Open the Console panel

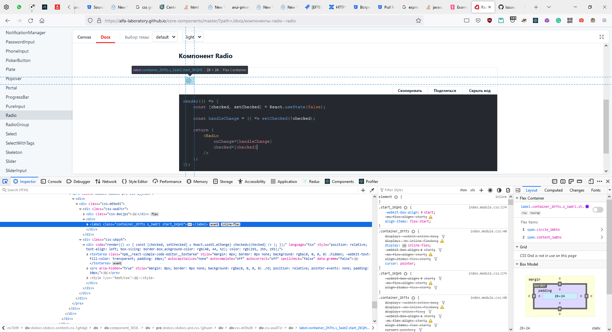(x=51, y=181)
